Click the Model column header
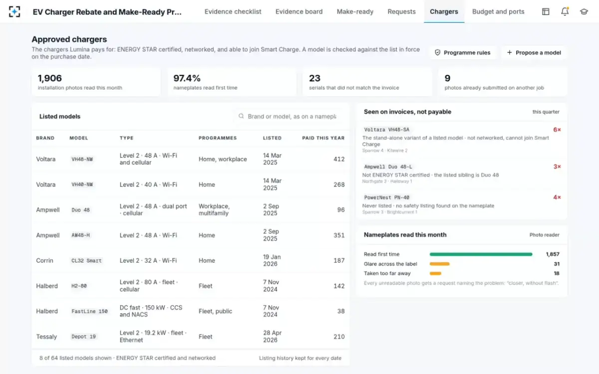The image size is (599, 374). tap(79, 138)
